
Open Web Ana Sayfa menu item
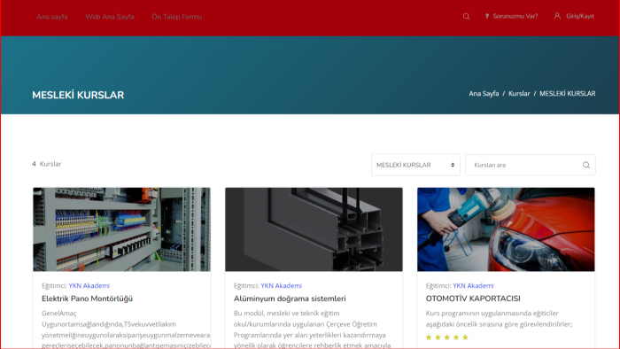pos(110,17)
